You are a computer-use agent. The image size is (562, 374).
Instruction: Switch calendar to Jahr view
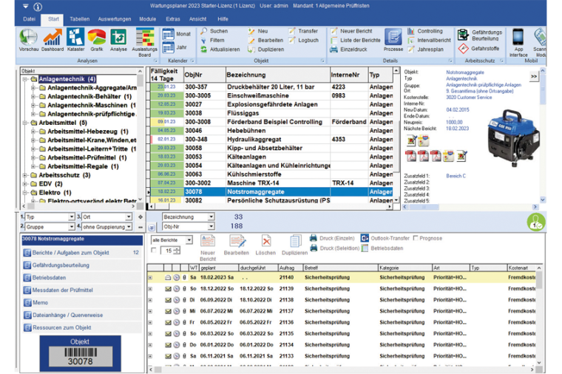(x=175, y=47)
